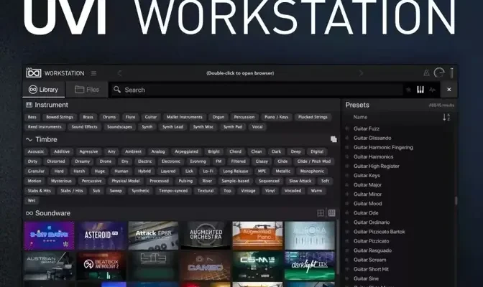The height and width of the screenshot is (287, 483).
Task: Close the browser with the X button
Action: coord(449,90)
